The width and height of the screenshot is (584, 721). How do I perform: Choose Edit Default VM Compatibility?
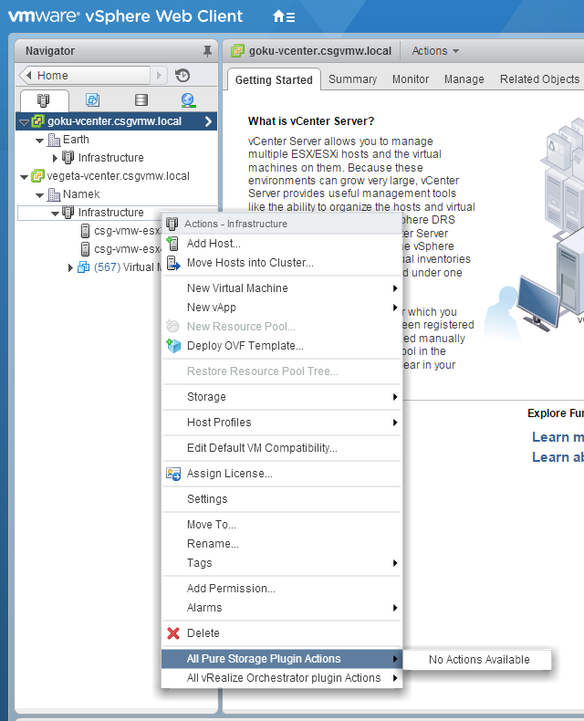click(x=282, y=448)
